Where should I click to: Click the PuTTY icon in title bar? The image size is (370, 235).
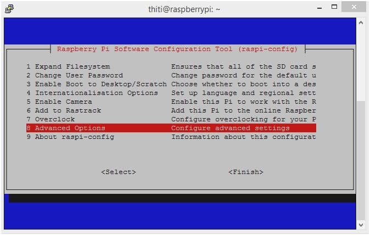point(9,9)
